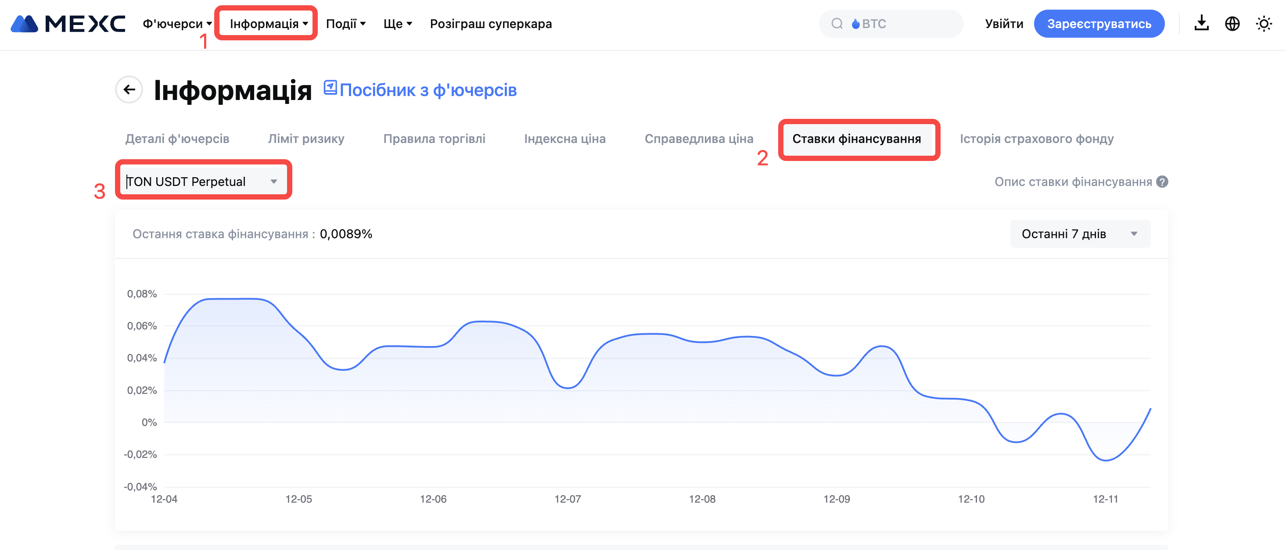Click the Зареєструватись button
Viewport: 1286px width, 550px height.
(x=1099, y=23)
